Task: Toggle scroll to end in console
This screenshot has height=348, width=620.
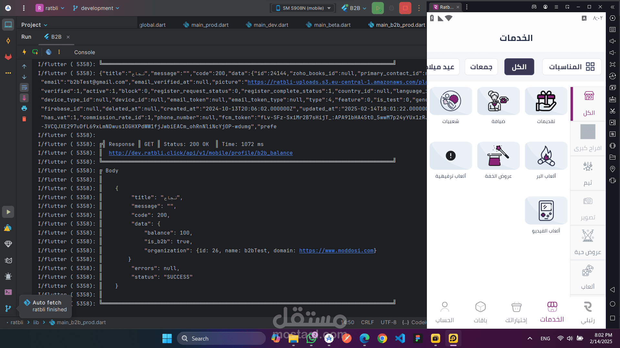Action: [24, 98]
